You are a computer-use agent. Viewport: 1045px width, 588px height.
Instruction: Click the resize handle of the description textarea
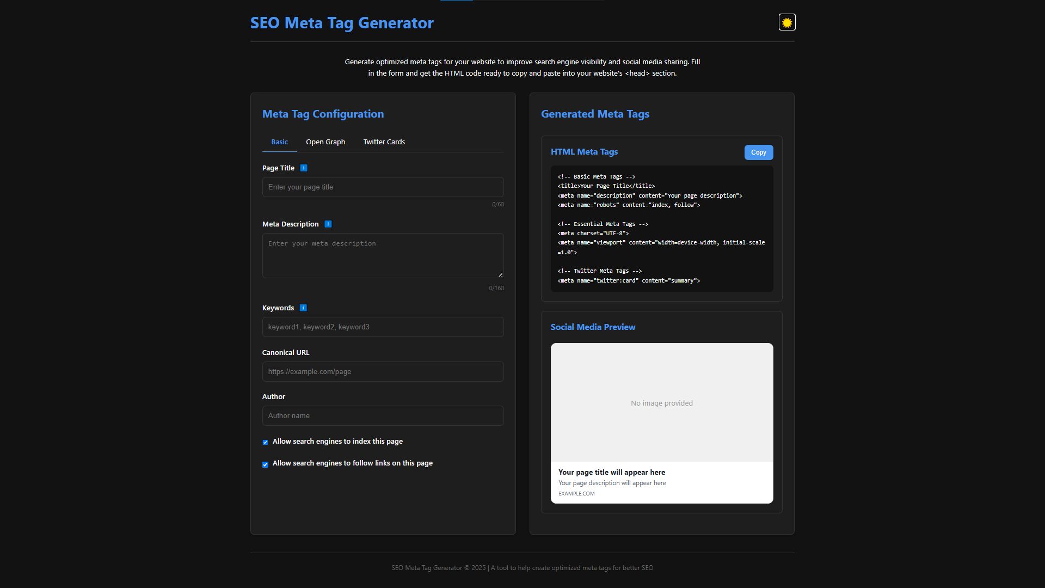pyautogui.click(x=500, y=275)
